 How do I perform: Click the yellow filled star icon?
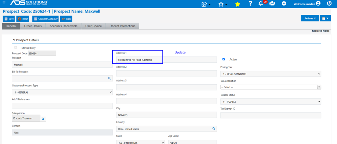[238, 4]
